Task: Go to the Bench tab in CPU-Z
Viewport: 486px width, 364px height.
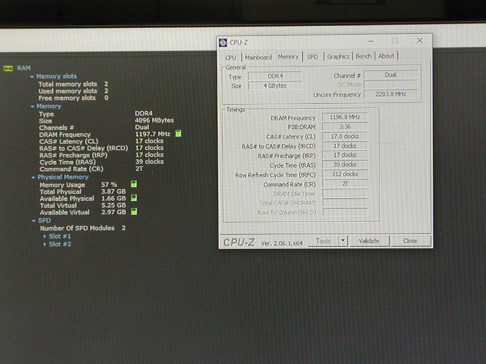Action: [x=363, y=56]
